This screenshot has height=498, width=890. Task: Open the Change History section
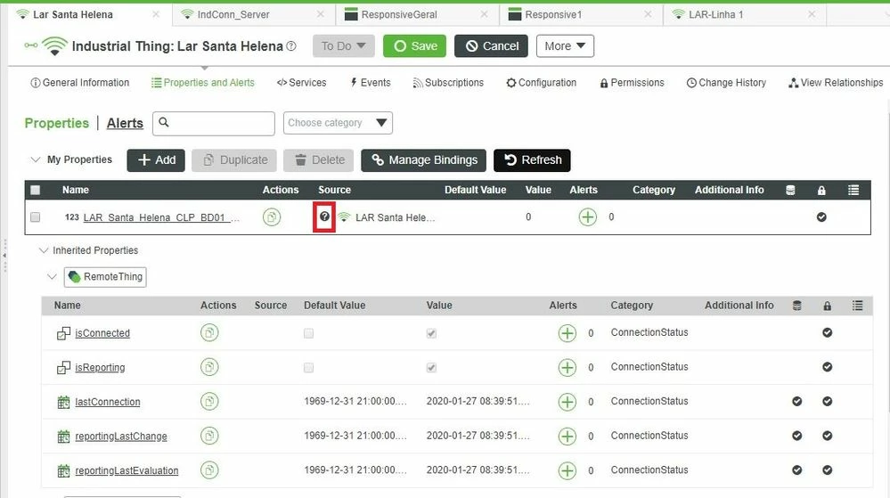click(x=726, y=82)
